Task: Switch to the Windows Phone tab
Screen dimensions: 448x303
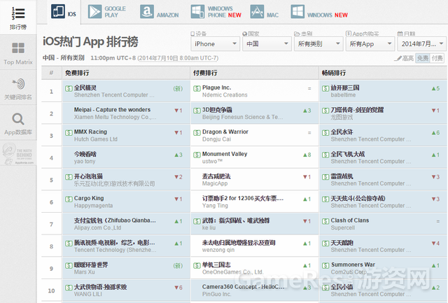Action: click(216, 12)
